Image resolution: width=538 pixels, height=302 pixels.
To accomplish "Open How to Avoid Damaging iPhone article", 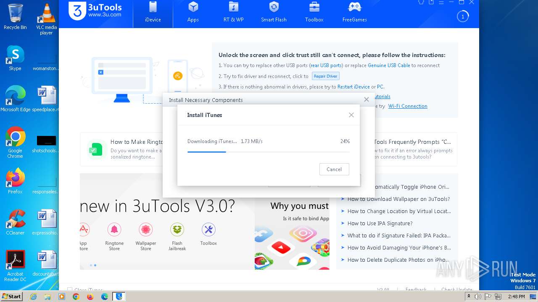I will (x=399, y=248).
